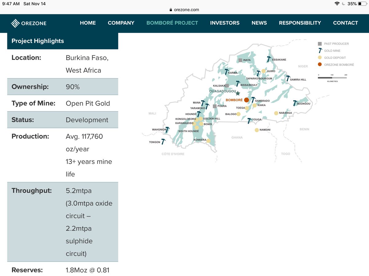Click the Status value 'Development'

click(87, 120)
